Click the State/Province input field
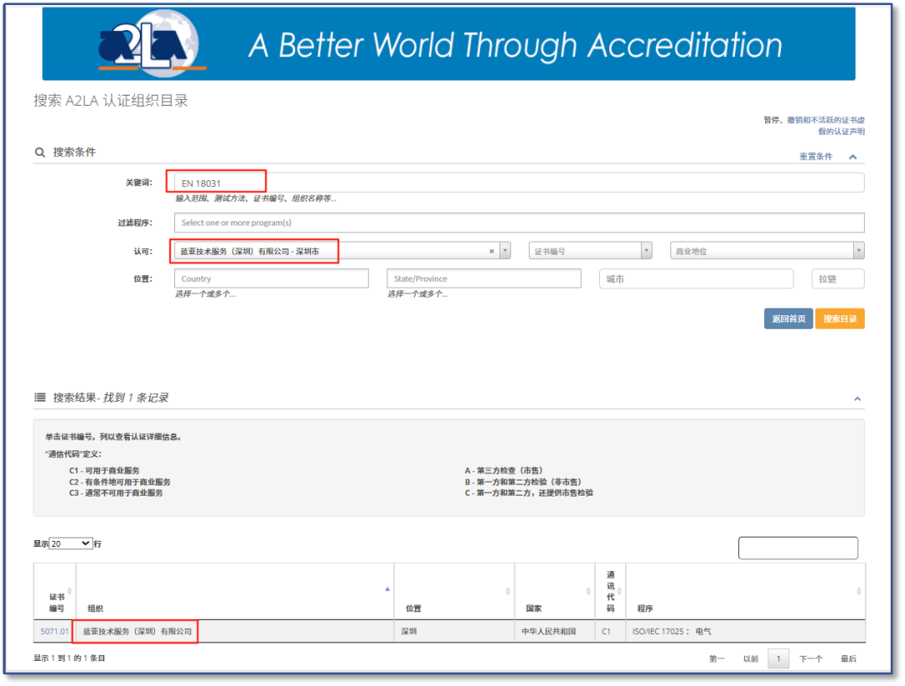Image resolution: width=905 pixels, height=686 pixels. [484, 278]
